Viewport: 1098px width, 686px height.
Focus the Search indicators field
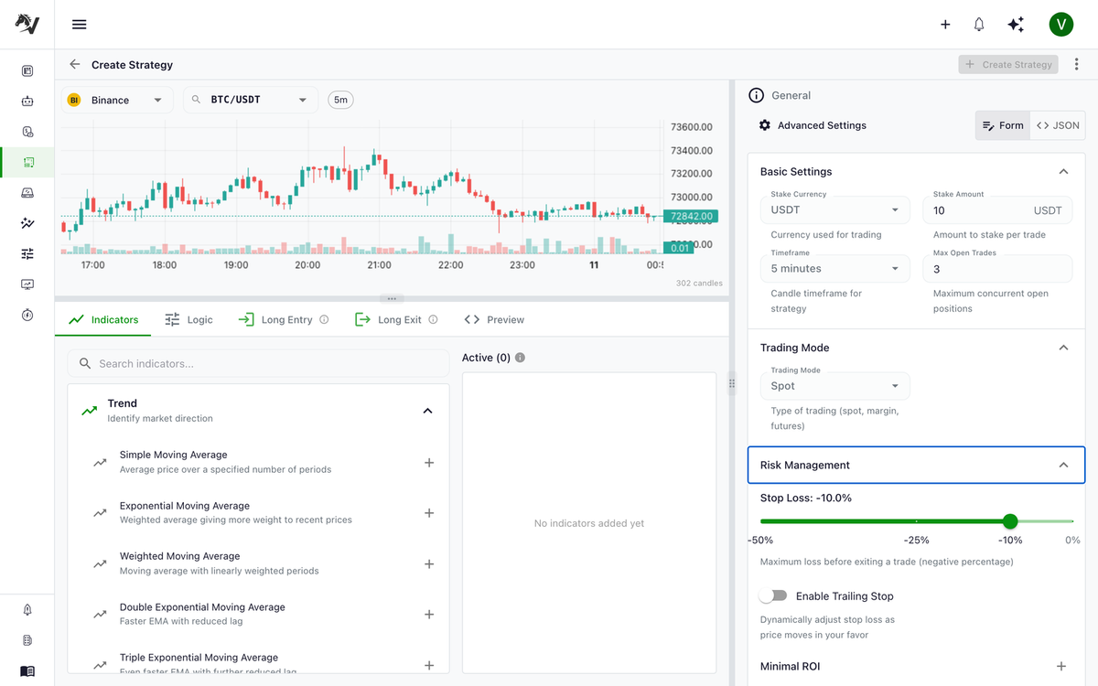(258, 363)
